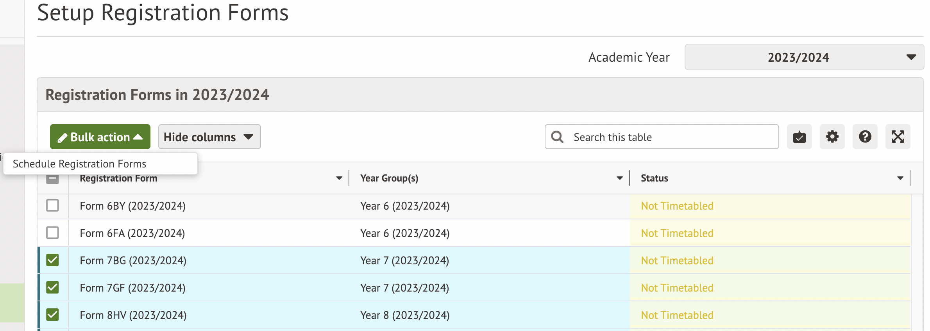Open the Hide columns dropdown
Viewport: 930px width, 331px height.
tap(209, 137)
